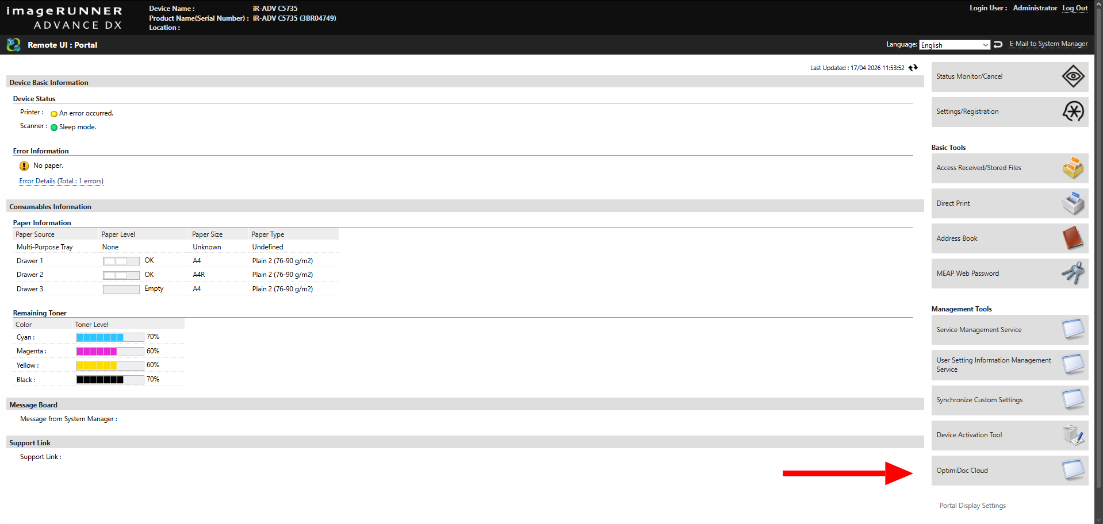Click the User Setting Information Management icon
The image size is (1103, 524).
[1073, 365]
